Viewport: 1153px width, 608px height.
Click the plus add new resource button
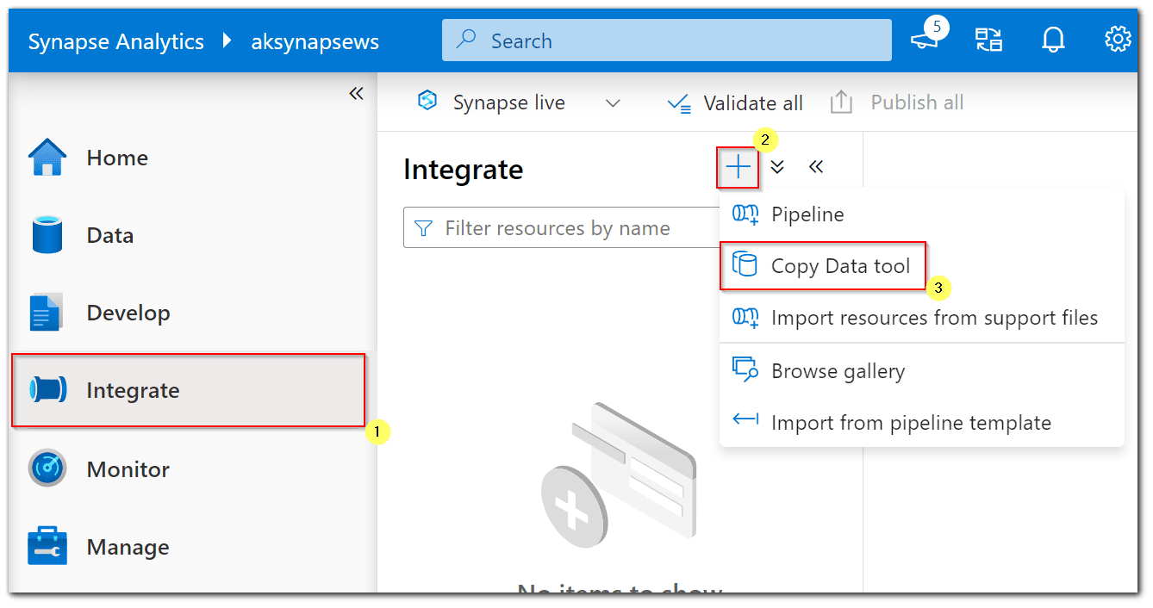(738, 167)
